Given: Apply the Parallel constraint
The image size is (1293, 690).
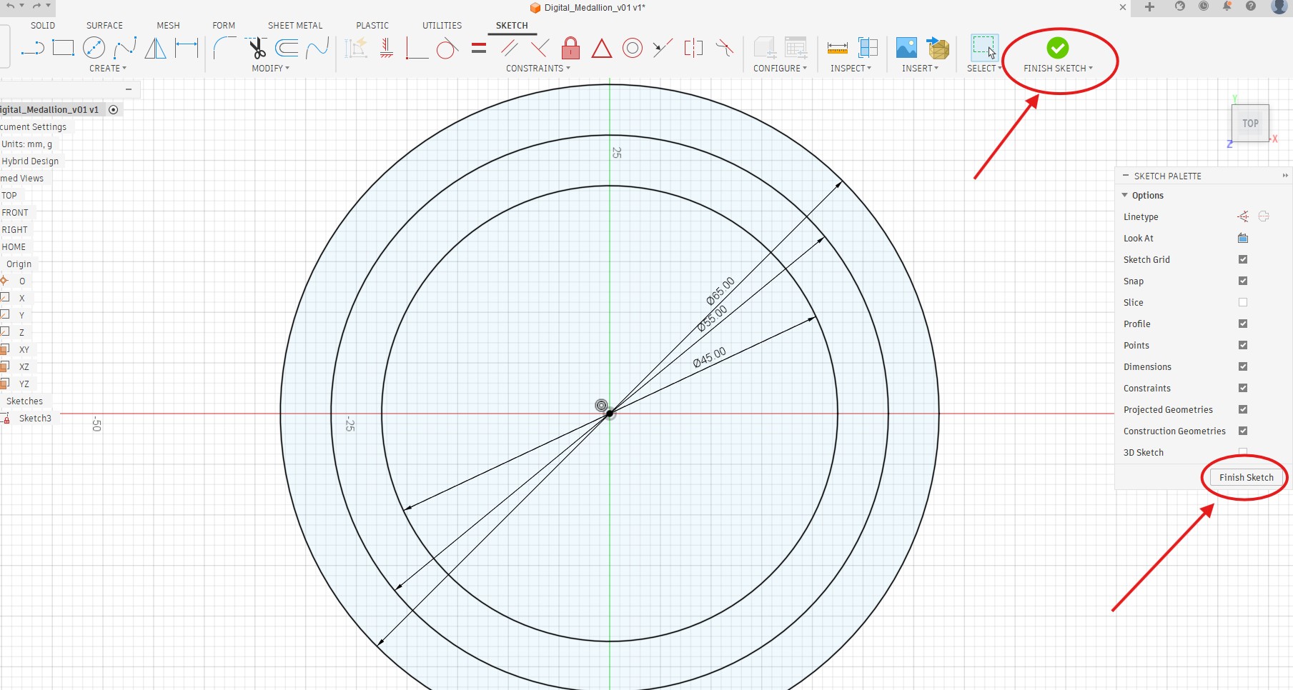Looking at the screenshot, I should pyautogui.click(x=510, y=49).
